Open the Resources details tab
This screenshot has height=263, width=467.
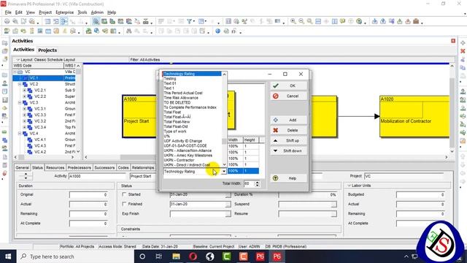(x=55, y=167)
